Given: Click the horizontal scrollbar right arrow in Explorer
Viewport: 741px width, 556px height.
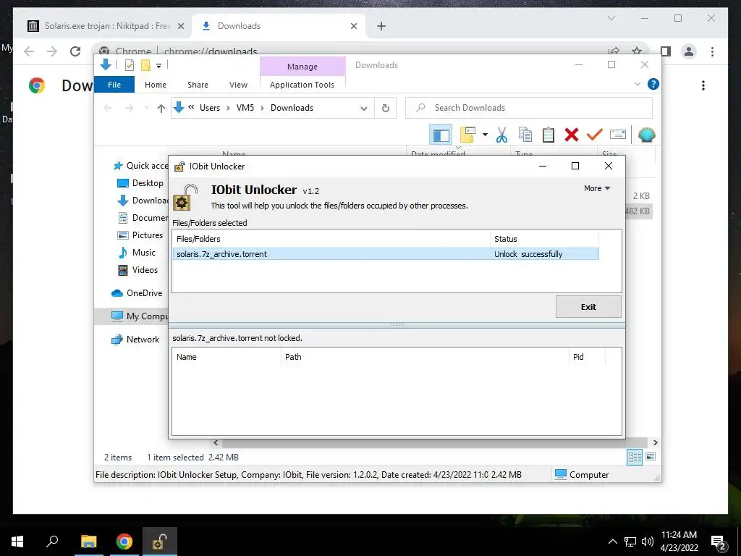Looking at the screenshot, I should click(x=655, y=443).
